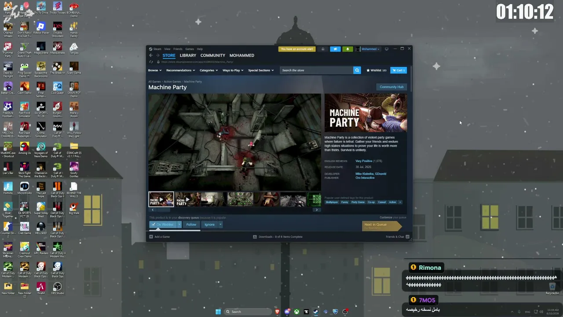Viewport: 563px width, 317px height.
Task: Switch to the LIBRARY tab
Action: pos(188,55)
